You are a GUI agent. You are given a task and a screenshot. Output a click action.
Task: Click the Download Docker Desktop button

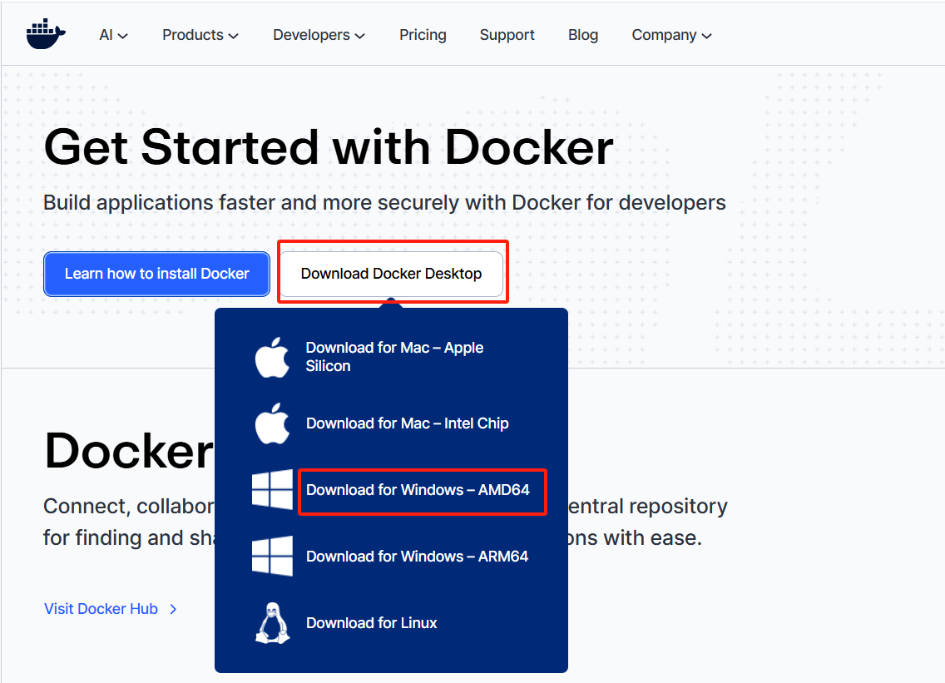392,274
